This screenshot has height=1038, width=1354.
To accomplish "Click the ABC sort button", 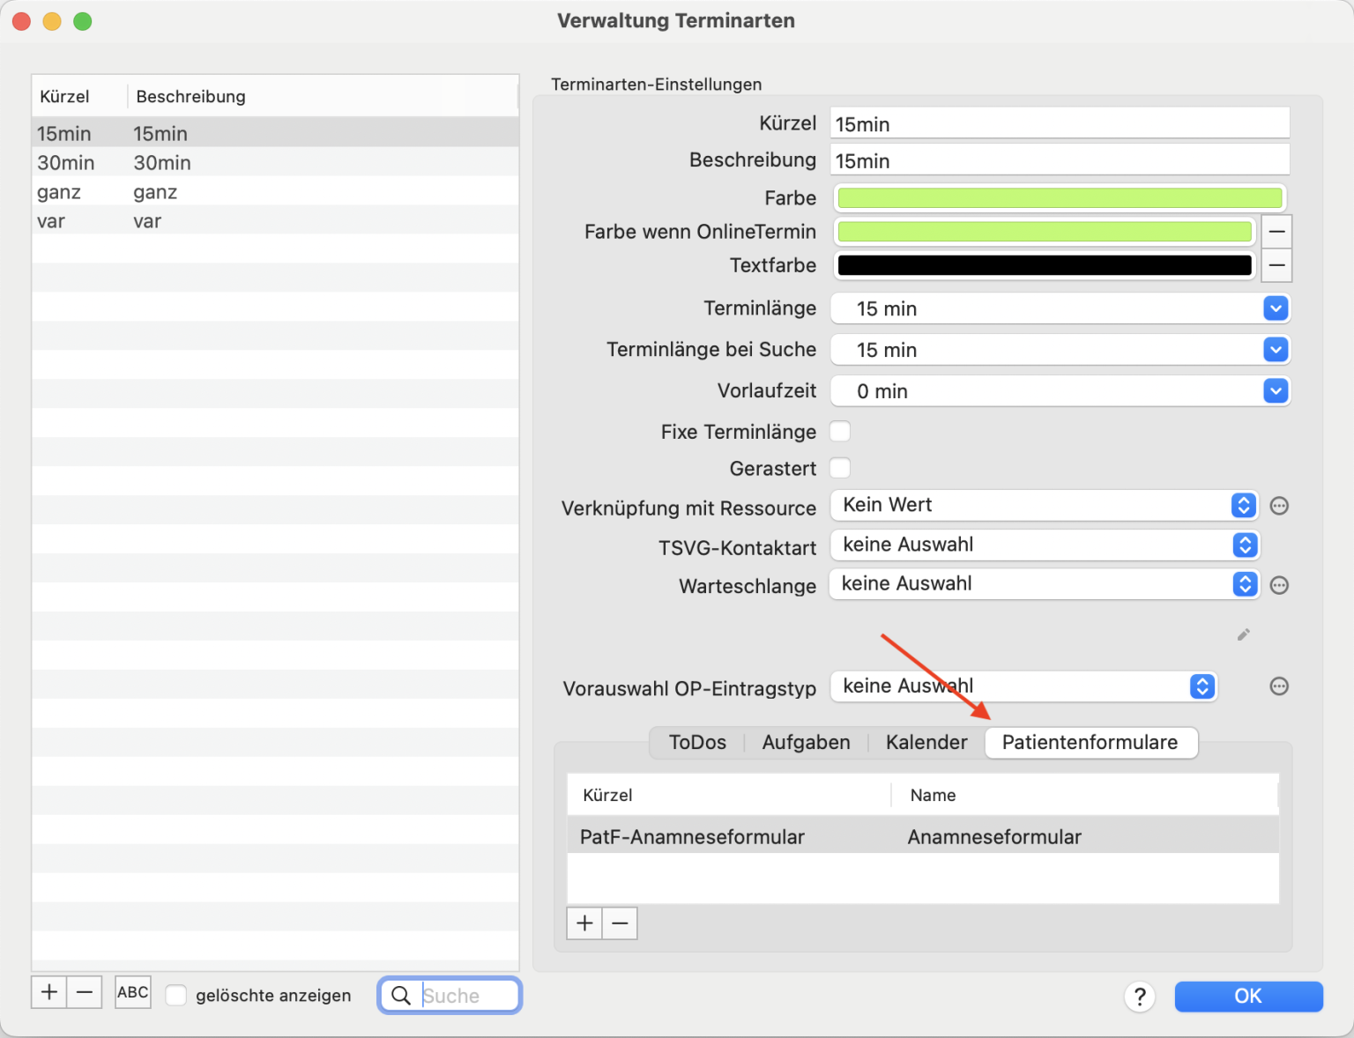I will tap(133, 992).
